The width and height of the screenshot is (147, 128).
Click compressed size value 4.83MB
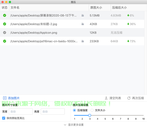point(116,15)
